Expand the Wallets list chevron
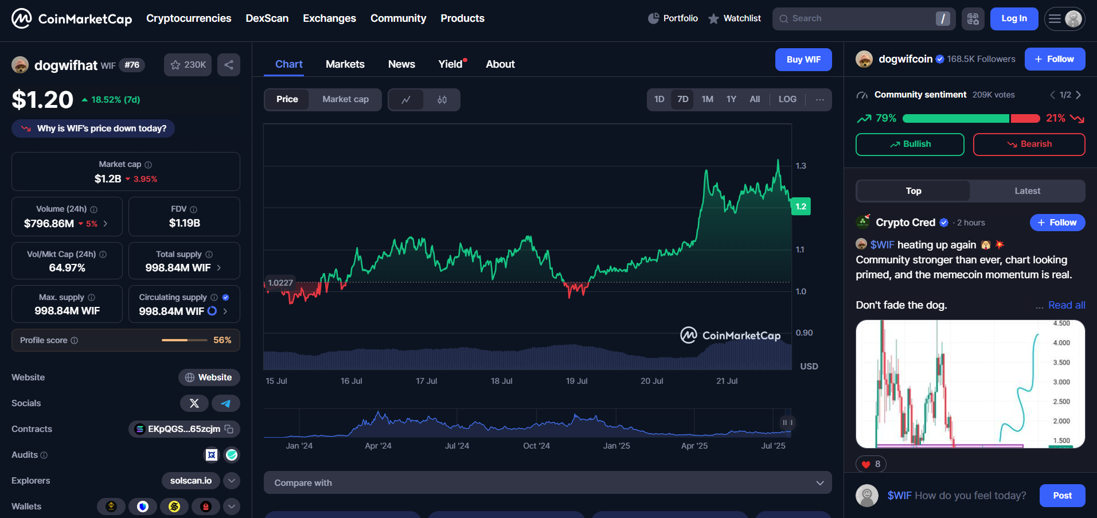 click(x=232, y=507)
